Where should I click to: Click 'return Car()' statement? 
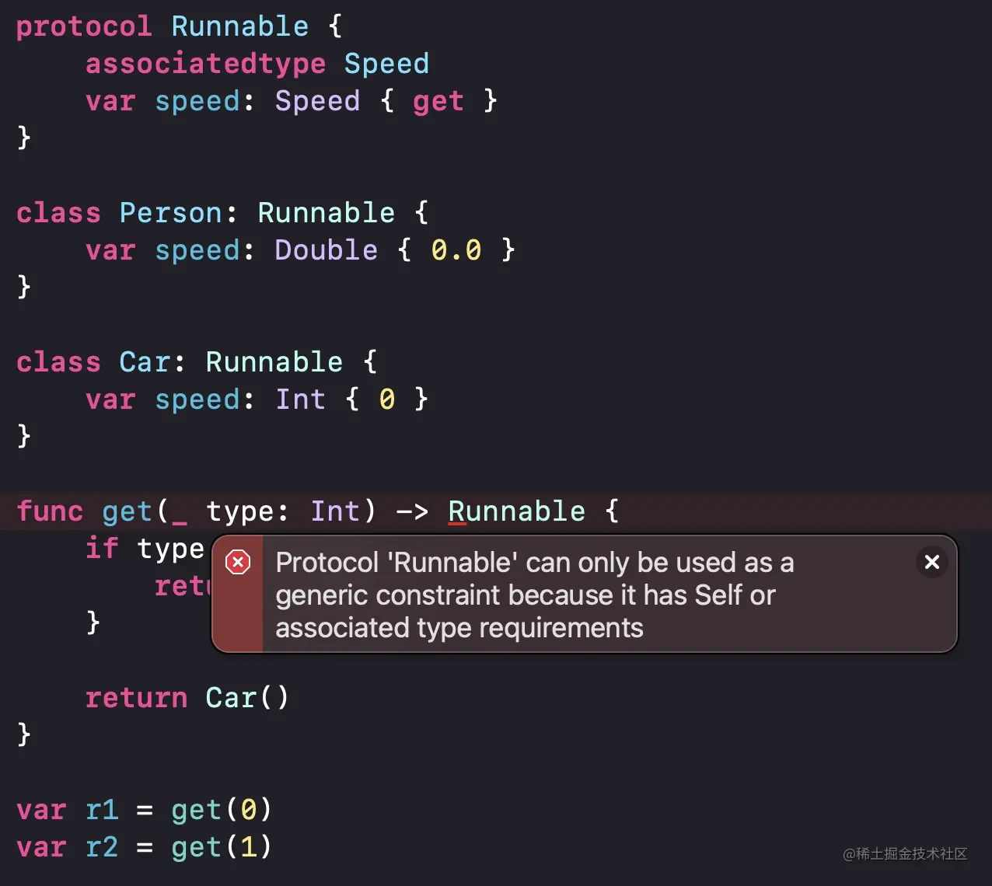point(187,698)
